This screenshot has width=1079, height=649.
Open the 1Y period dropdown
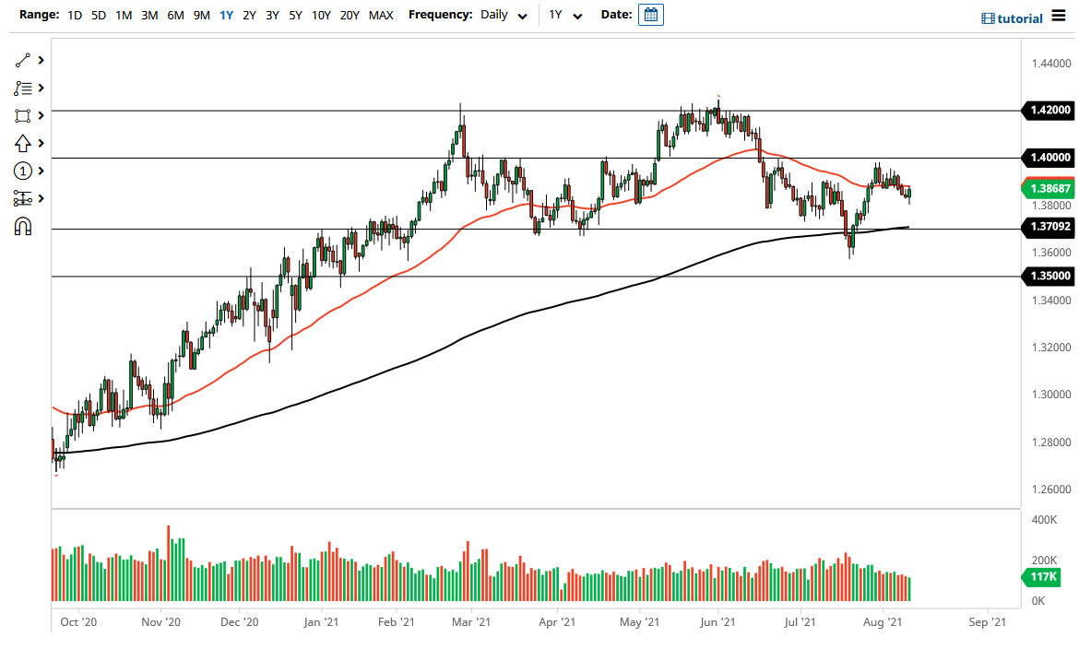point(565,16)
